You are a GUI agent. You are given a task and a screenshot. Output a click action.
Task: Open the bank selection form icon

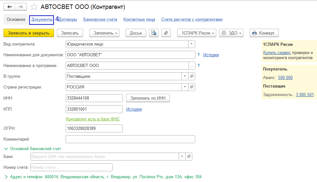point(189,156)
